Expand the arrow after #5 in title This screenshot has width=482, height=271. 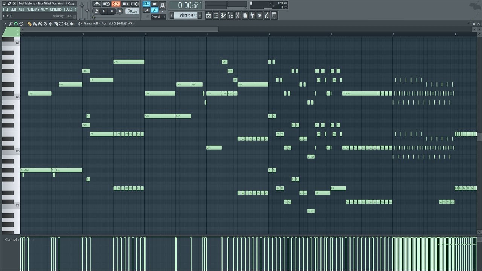[x=134, y=23]
